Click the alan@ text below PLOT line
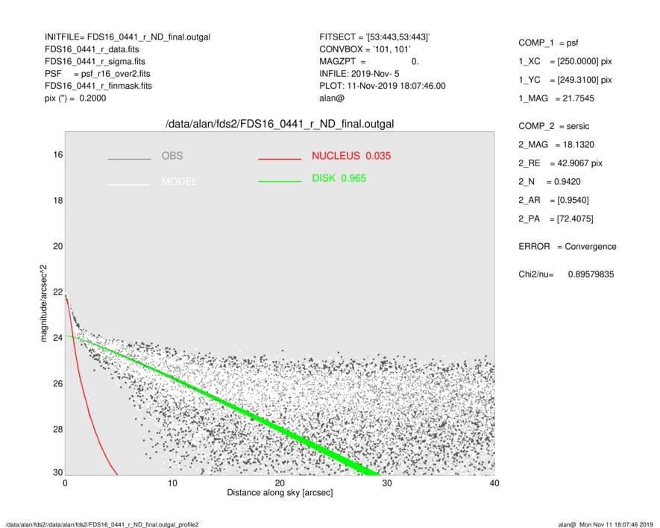The image size is (660, 528). coord(332,98)
